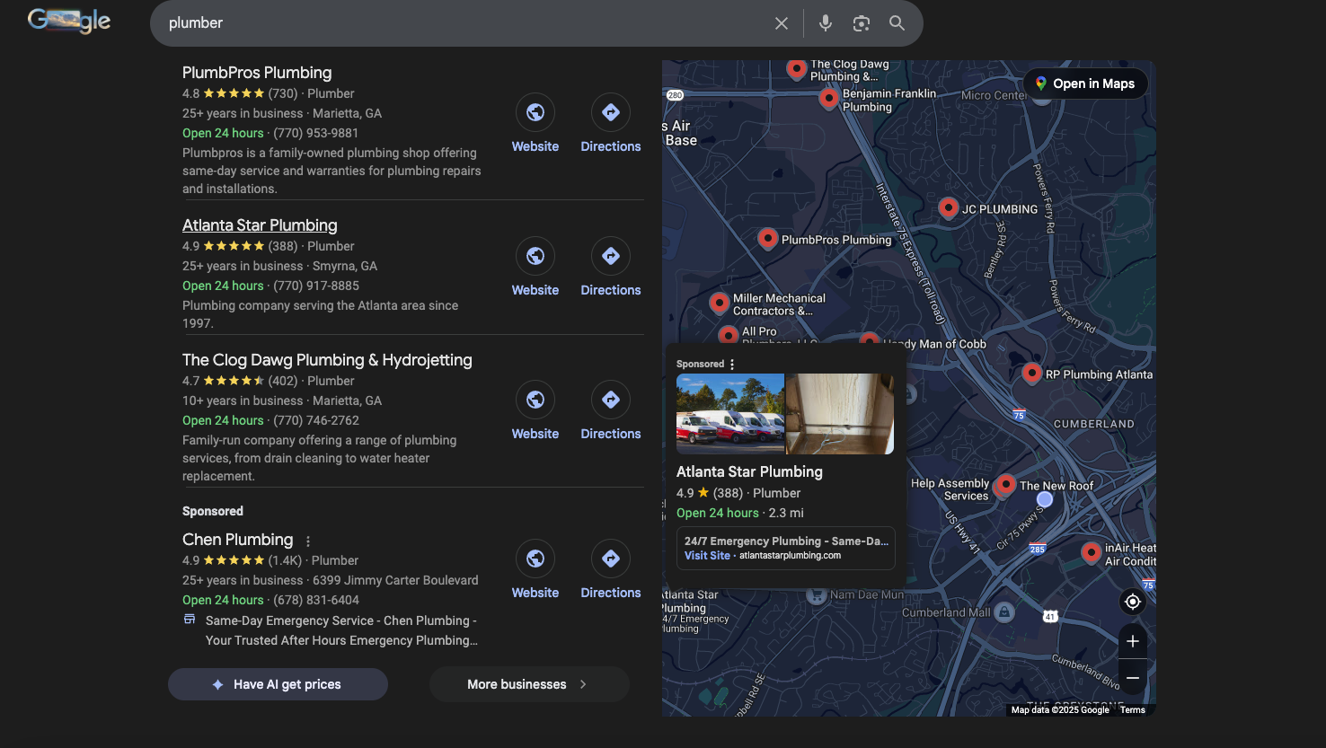Open PlumbPros Plumbing website icon
This screenshot has height=748, width=1326.
pyautogui.click(x=535, y=112)
